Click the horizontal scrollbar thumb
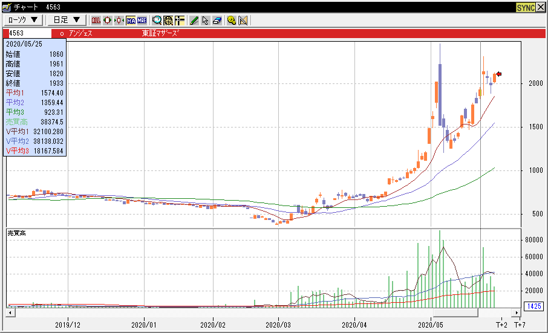 point(455,313)
